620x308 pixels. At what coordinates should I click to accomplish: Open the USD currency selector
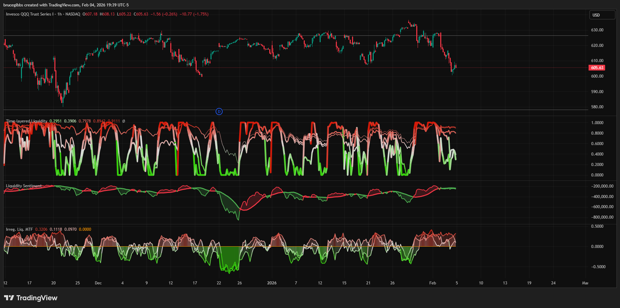point(602,15)
